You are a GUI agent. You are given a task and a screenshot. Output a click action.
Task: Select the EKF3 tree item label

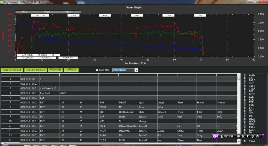tap(252, 102)
